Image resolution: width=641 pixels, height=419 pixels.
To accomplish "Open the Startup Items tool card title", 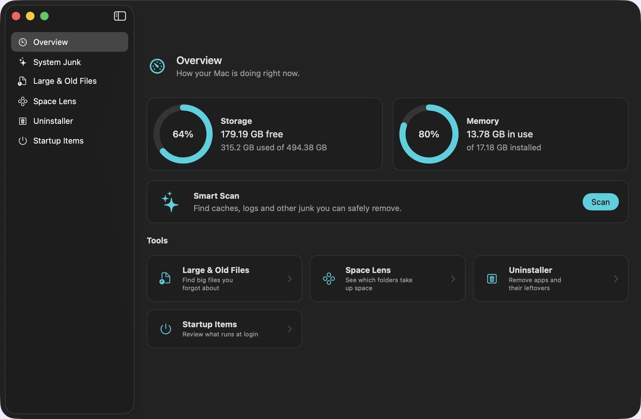I will (210, 324).
